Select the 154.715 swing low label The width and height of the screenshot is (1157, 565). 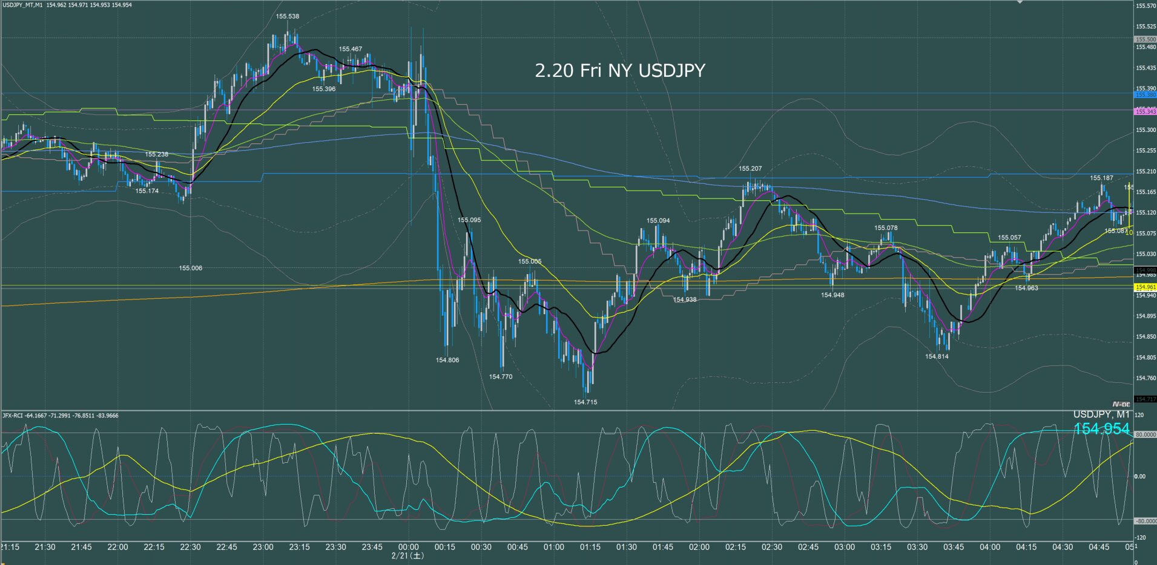pyautogui.click(x=585, y=402)
